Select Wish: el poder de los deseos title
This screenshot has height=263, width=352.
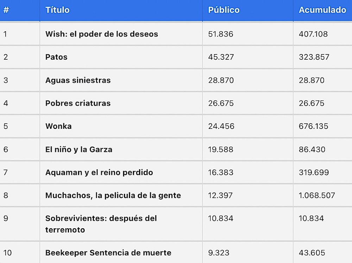102,34
